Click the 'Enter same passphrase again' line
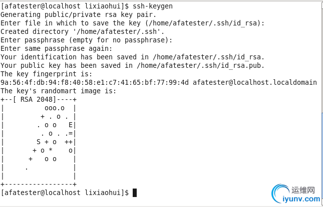Viewport: 323px width, 207px height. click(56, 48)
